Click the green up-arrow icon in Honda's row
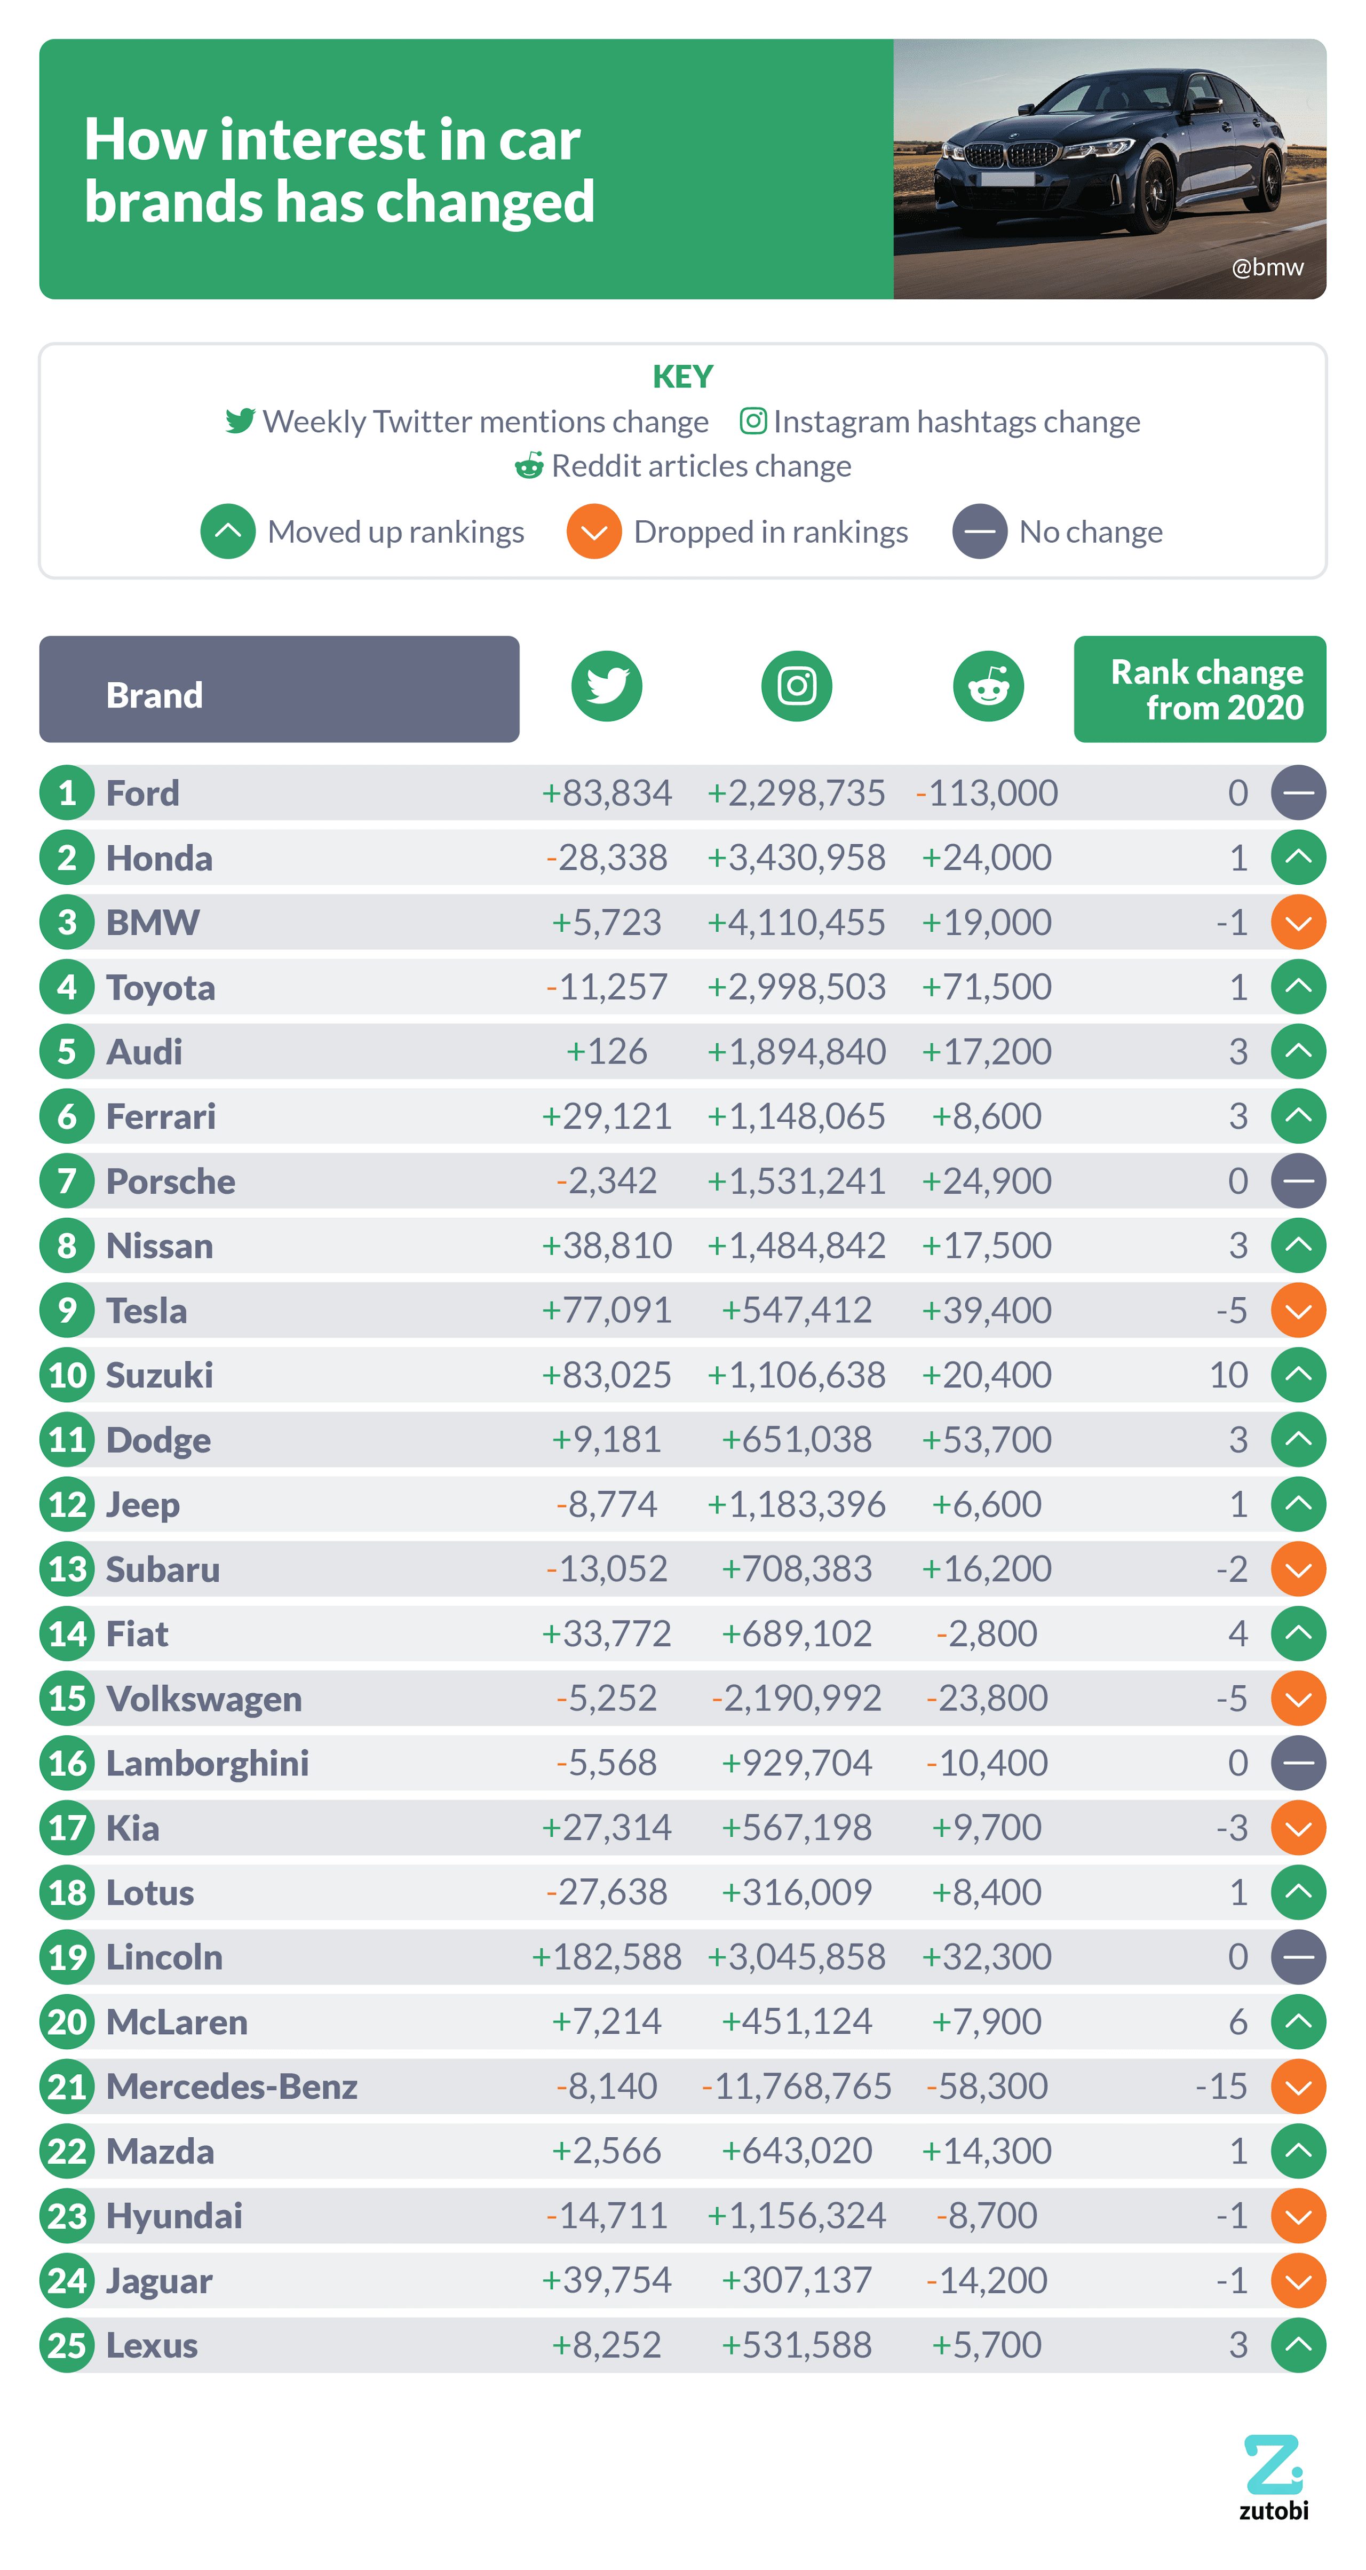1366x2570 pixels. [1297, 857]
